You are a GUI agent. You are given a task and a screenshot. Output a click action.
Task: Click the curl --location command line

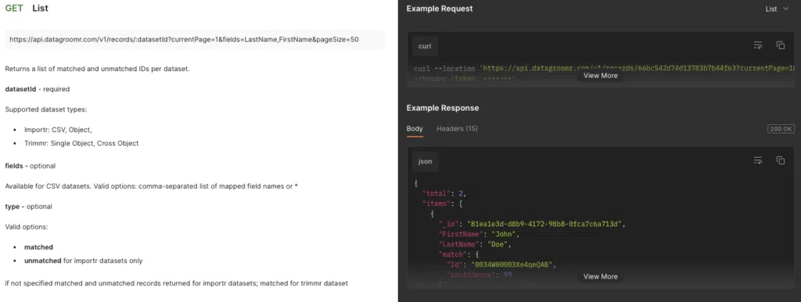coord(604,68)
